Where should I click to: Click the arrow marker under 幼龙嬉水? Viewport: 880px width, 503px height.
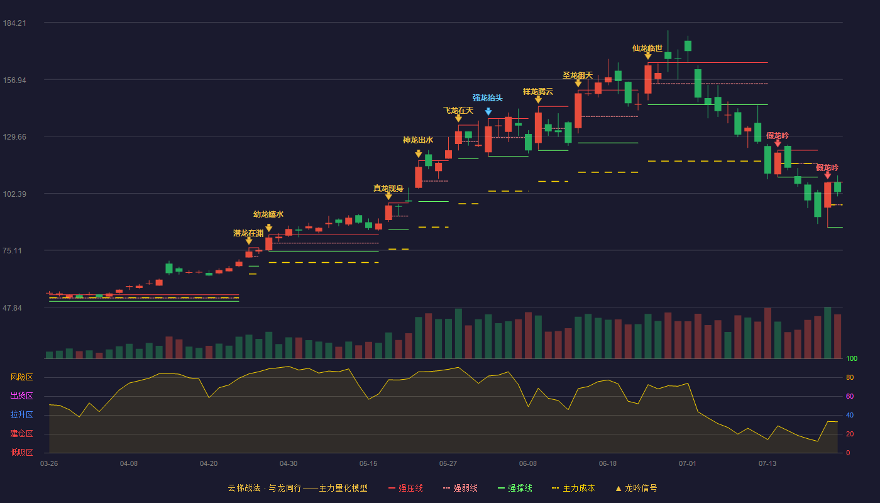click(269, 228)
